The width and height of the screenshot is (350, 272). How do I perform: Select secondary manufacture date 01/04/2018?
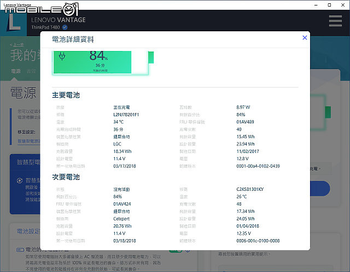click(248, 226)
